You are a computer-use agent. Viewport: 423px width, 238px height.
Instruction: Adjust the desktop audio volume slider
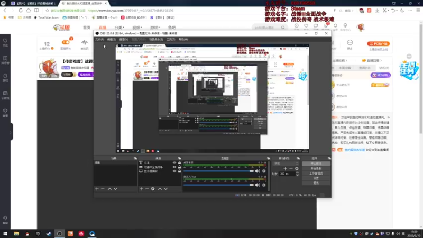point(218,171)
